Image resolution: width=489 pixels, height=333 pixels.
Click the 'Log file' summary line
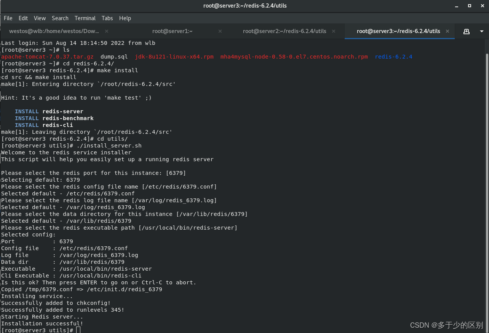click(x=70, y=255)
